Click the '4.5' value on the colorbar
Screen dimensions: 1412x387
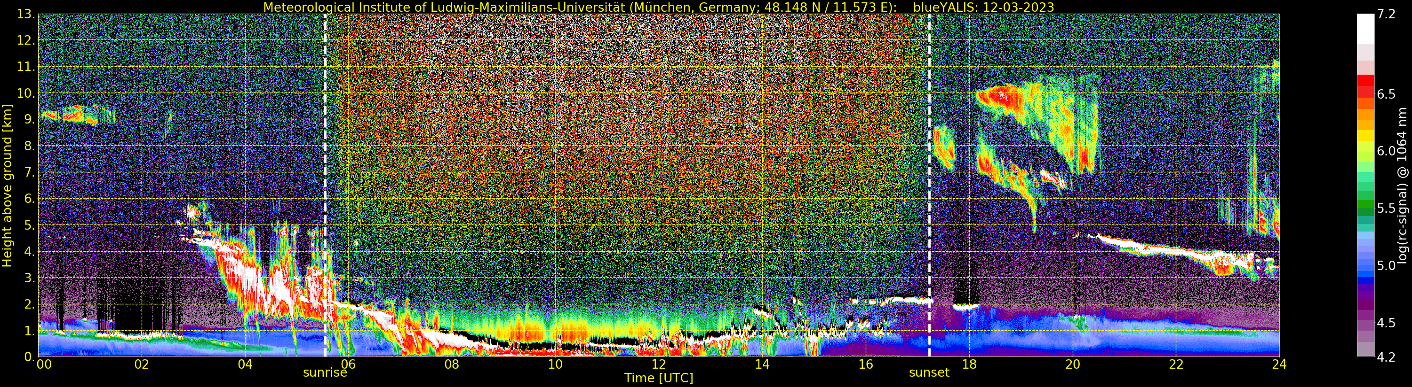click(1386, 322)
